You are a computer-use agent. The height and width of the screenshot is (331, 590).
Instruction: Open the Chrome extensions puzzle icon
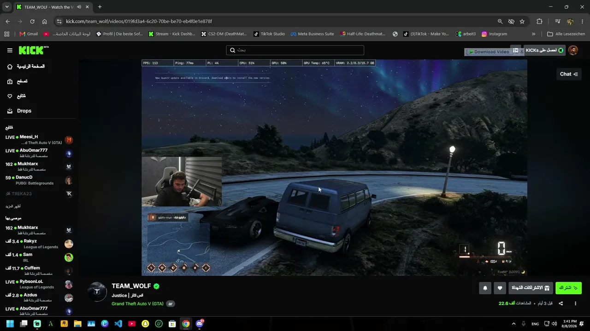[539, 21]
